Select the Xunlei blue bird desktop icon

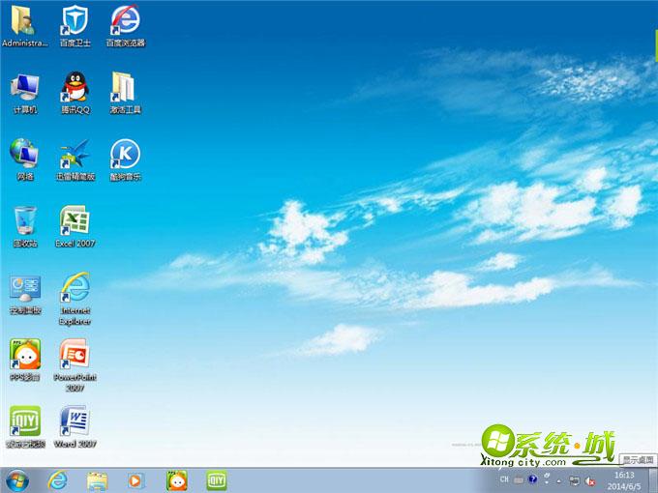pos(75,154)
